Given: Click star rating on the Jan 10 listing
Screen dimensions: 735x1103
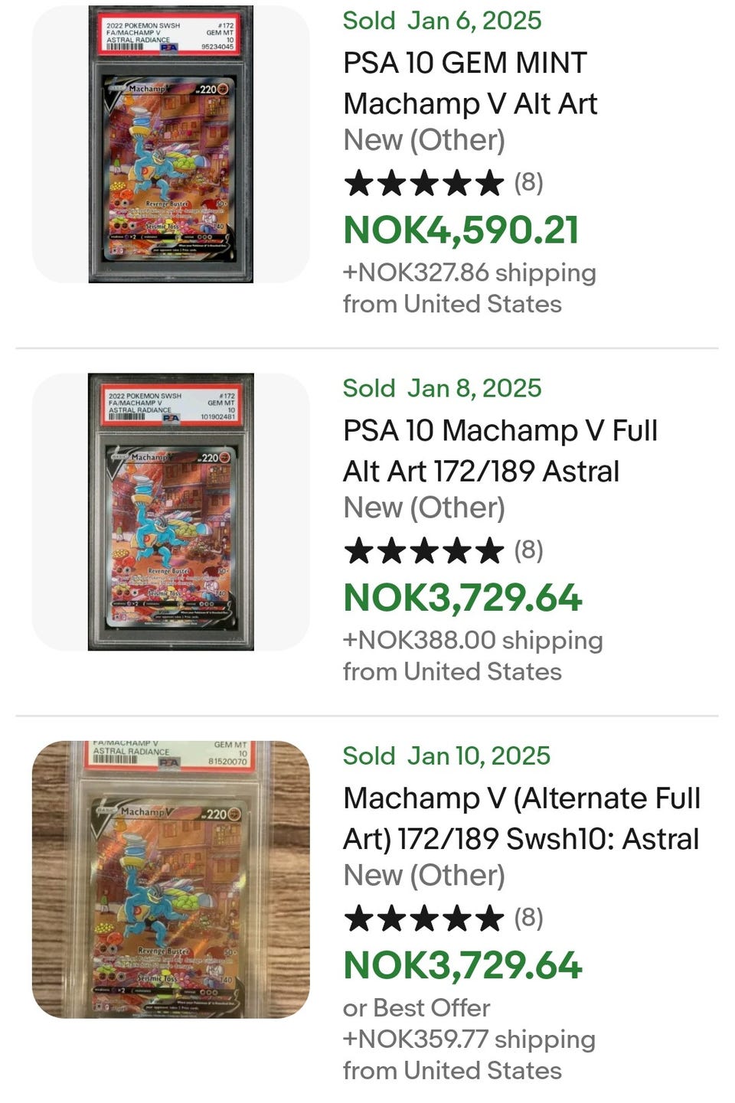Looking at the screenshot, I should [424, 919].
